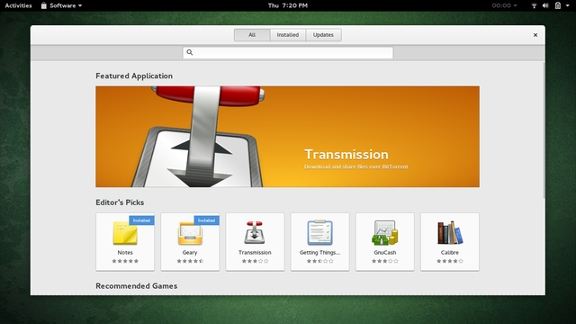The height and width of the screenshot is (324, 576).
Task: Click the Notes app name label
Action: 125,253
